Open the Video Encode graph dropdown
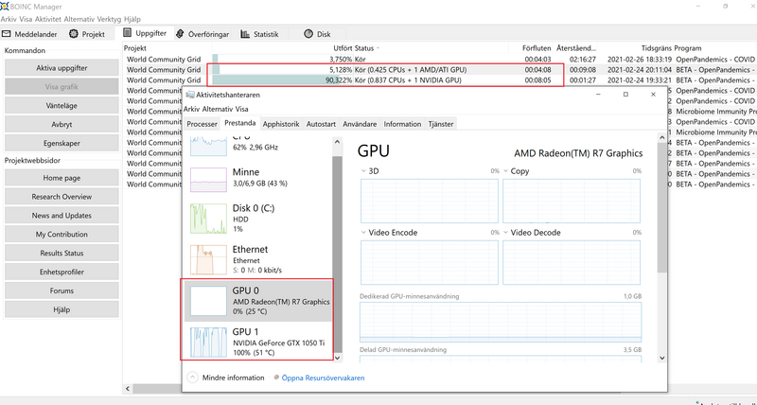The width and height of the screenshot is (757, 405). tap(363, 233)
